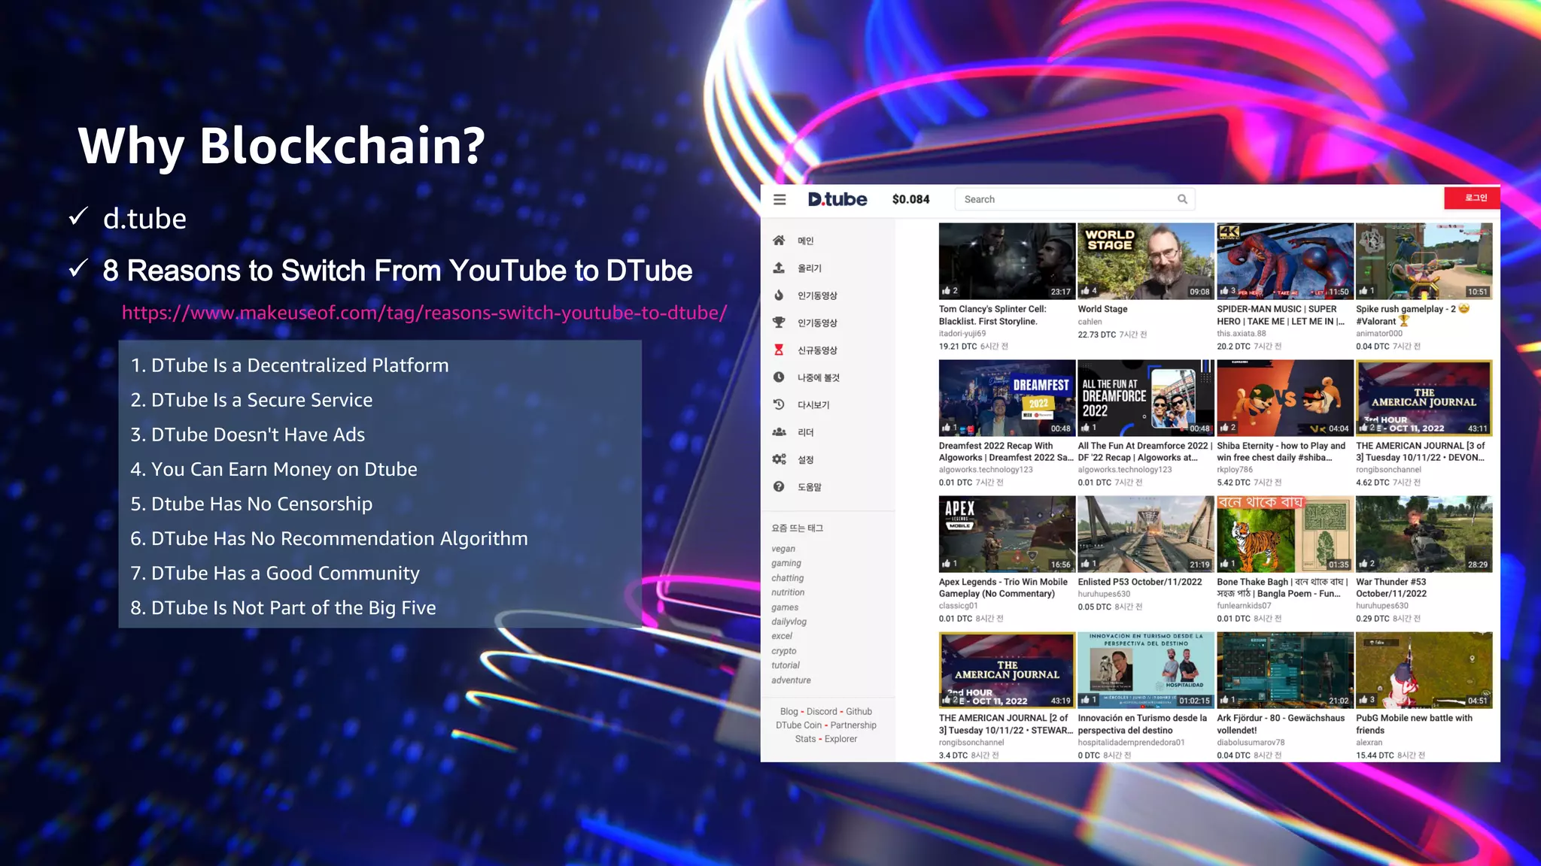This screenshot has height=866, width=1541.
Task: Click the tutorial trending tag
Action: coord(786,665)
